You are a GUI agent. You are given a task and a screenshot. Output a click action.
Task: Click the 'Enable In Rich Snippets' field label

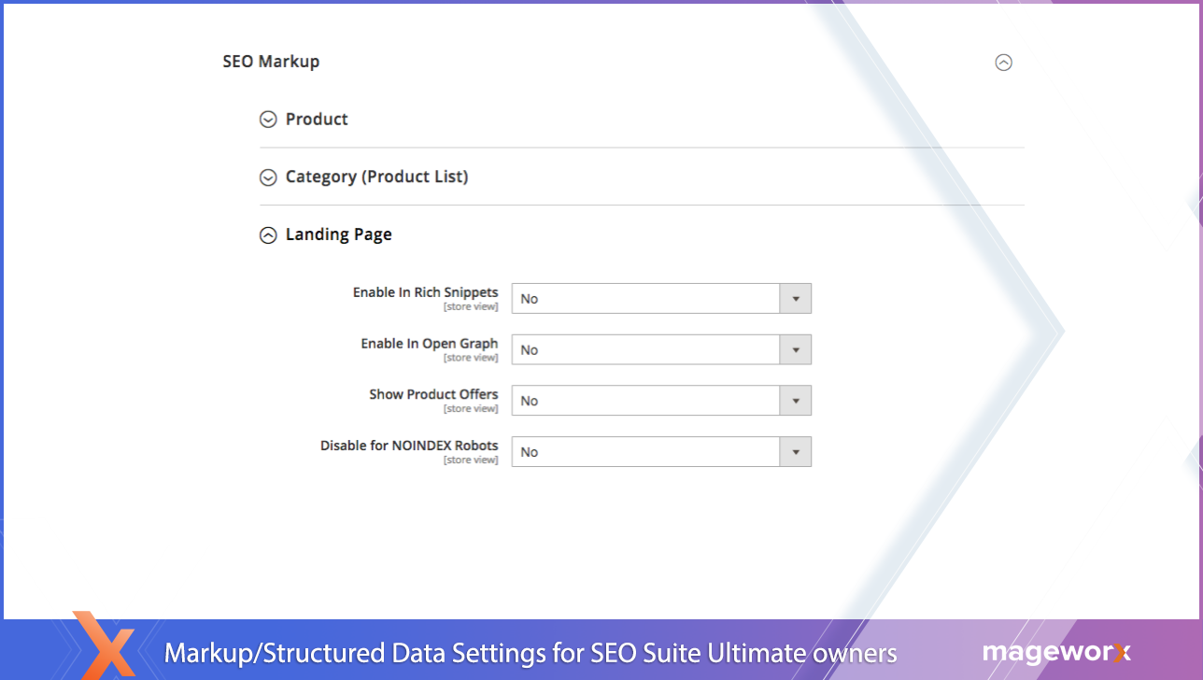click(425, 292)
